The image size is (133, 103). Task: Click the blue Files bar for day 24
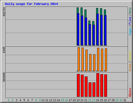point(98,29)
